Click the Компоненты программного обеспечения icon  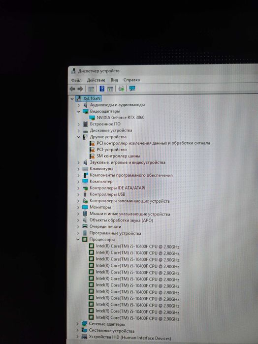pyautogui.click(x=85, y=175)
